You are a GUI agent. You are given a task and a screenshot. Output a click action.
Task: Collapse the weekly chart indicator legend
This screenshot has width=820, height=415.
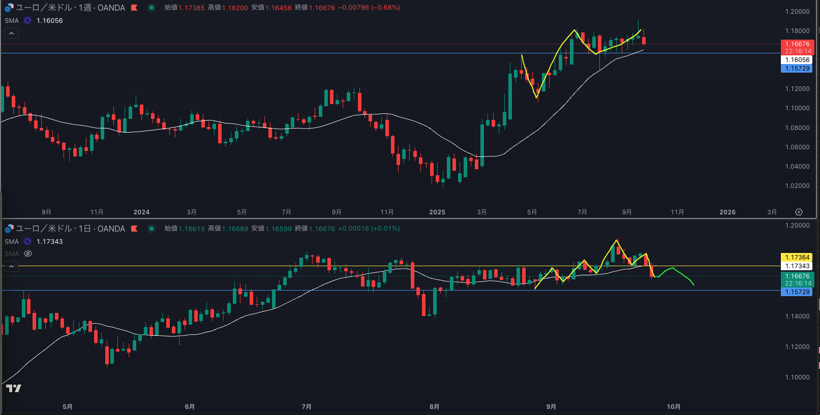click(x=12, y=34)
